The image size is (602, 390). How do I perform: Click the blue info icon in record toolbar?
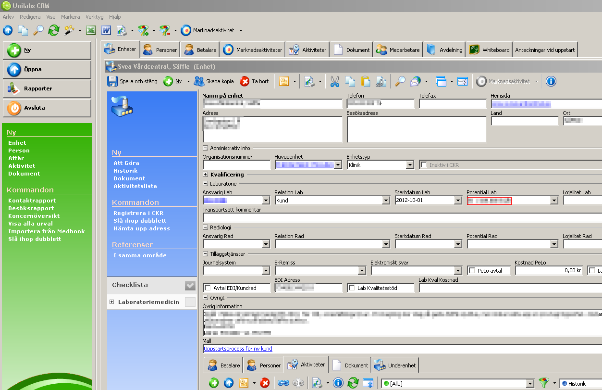point(551,81)
